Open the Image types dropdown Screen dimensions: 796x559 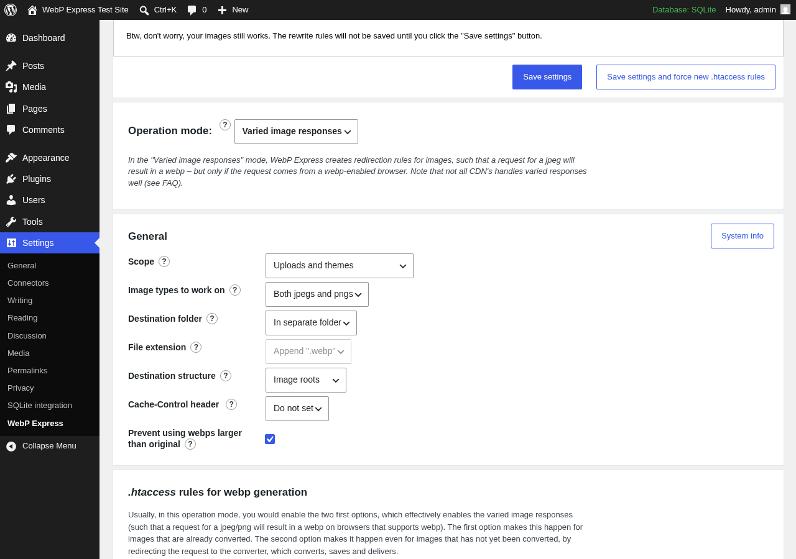coord(317,294)
